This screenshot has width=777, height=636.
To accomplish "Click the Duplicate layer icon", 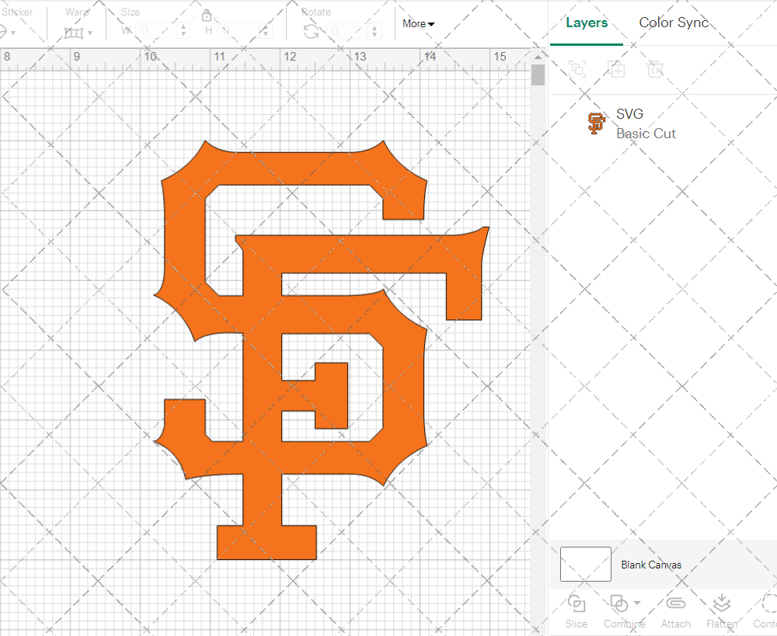I will pyautogui.click(x=616, y=69).
